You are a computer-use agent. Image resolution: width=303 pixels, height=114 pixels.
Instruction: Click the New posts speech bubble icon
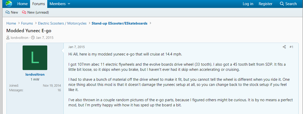8,12
